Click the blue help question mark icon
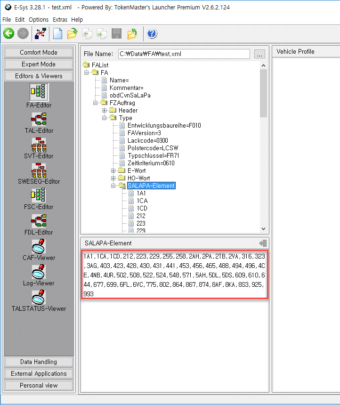The image size is (340, 405). pos(152,33)
